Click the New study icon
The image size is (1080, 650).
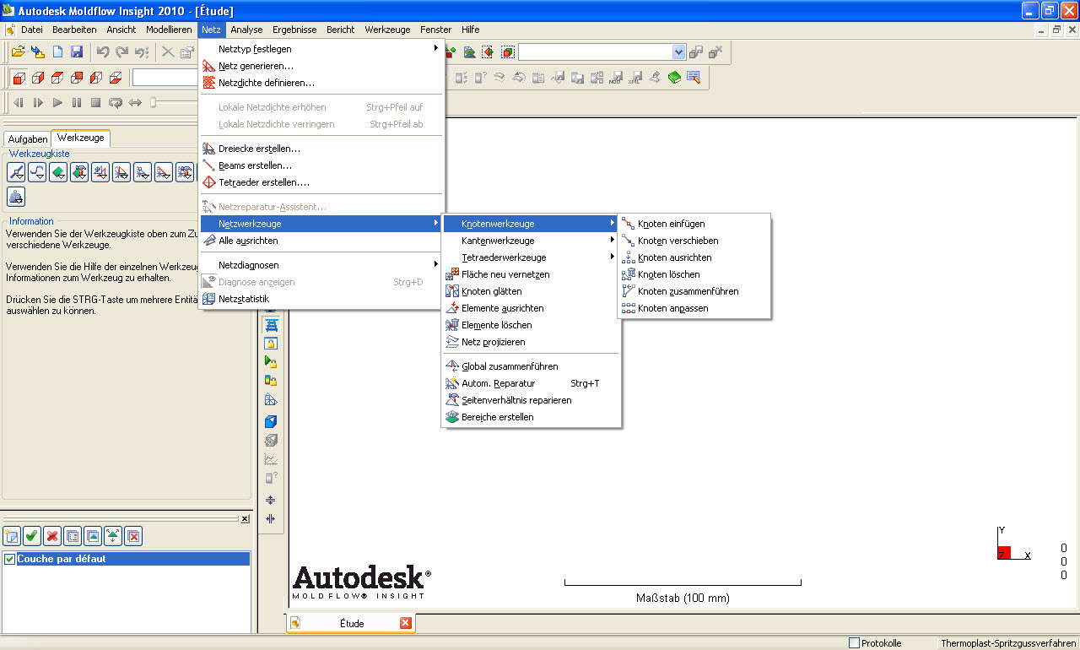coord(57,52)
